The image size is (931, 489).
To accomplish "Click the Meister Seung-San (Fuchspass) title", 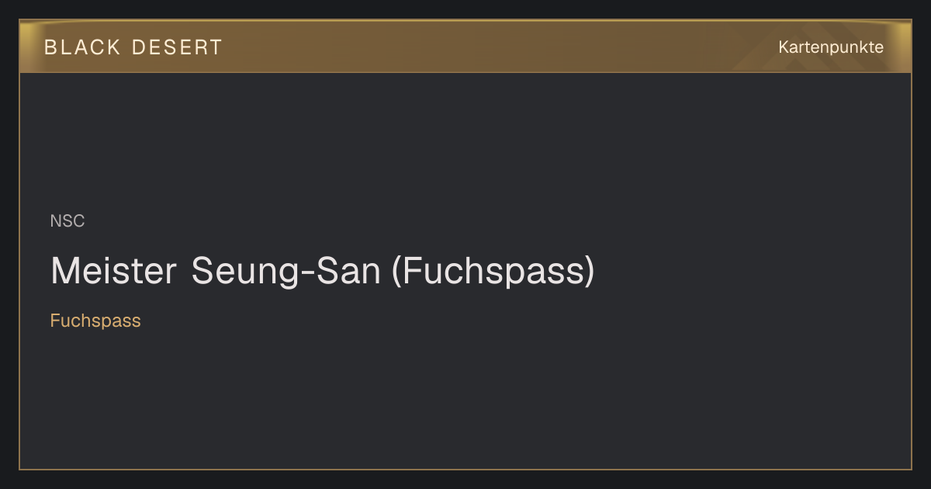I will pyautogui.click(x=322, y=271).
